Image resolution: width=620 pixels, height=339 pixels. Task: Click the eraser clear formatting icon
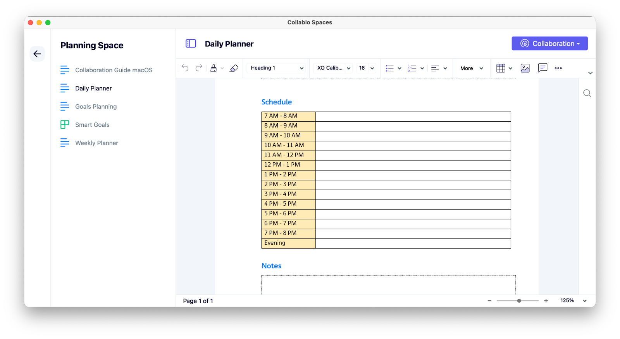click(234, 68)
